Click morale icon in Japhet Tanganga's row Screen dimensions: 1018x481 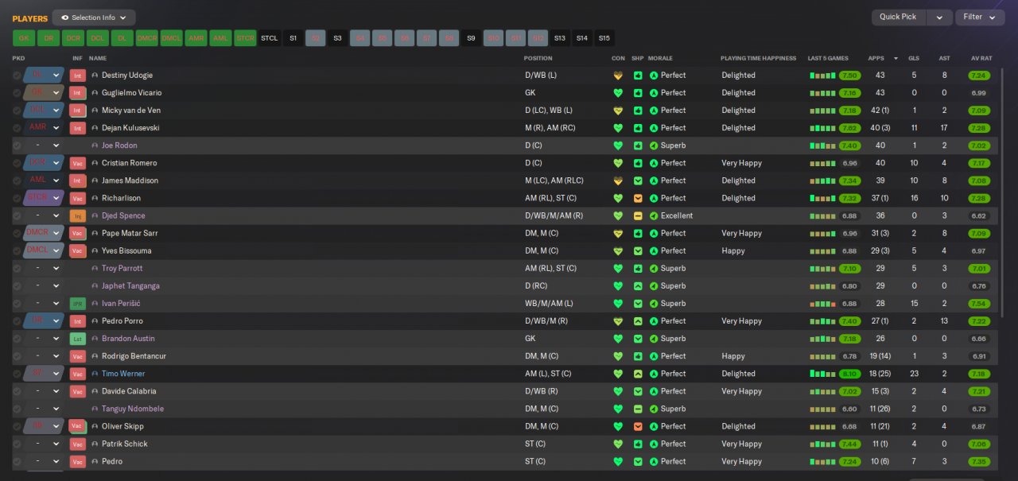(x=654, y=286)
